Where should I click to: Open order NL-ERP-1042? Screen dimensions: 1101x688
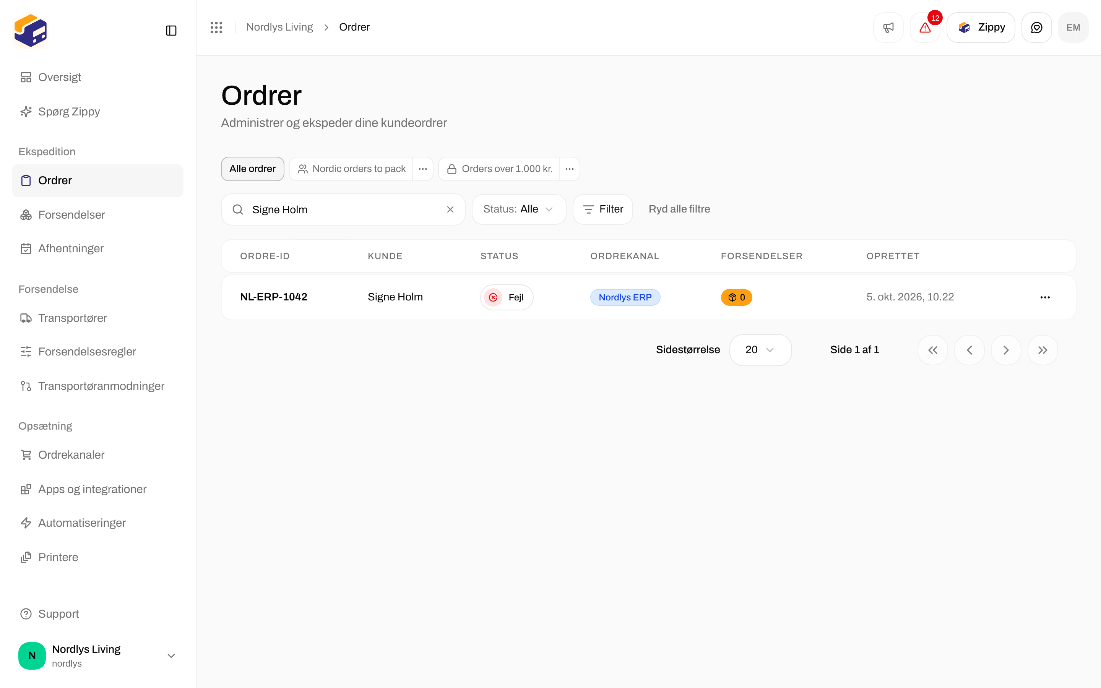273,297
